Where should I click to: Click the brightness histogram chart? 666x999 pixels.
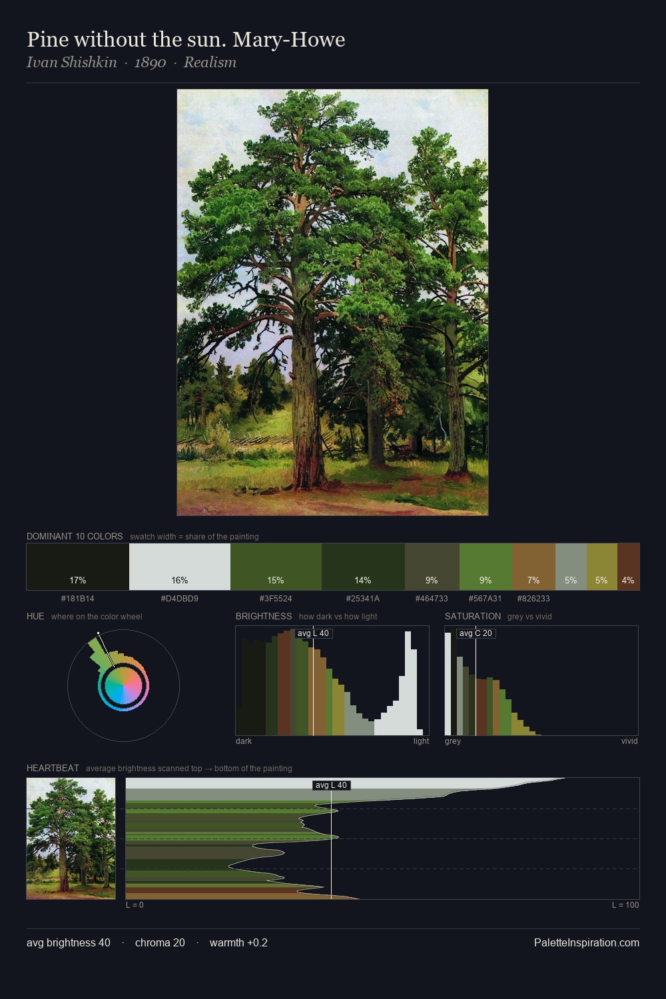[332, 681]
